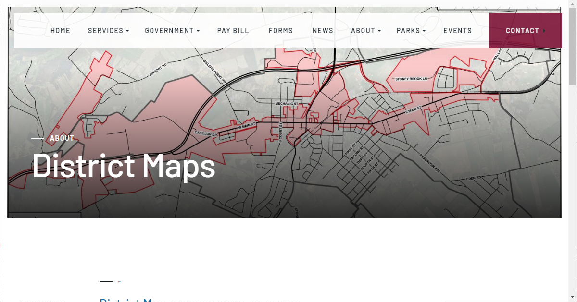This screenshot has height=302, width=577.
Task: Click the GOVERNMENT navigation label
Action: 169,30
